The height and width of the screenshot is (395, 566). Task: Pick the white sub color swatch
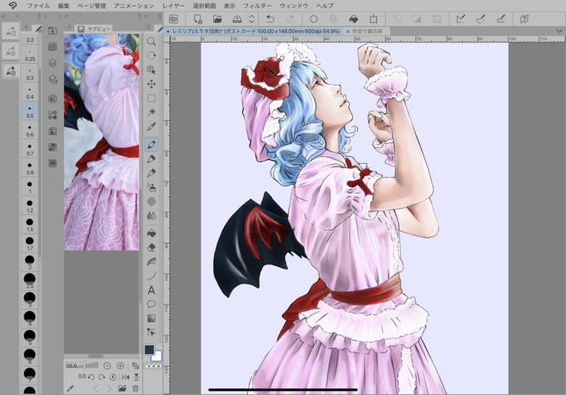(157, 356)
